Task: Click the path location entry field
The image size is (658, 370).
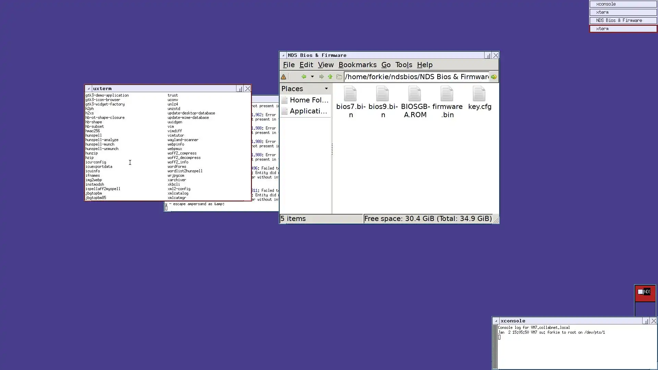Action: [416, 77]
